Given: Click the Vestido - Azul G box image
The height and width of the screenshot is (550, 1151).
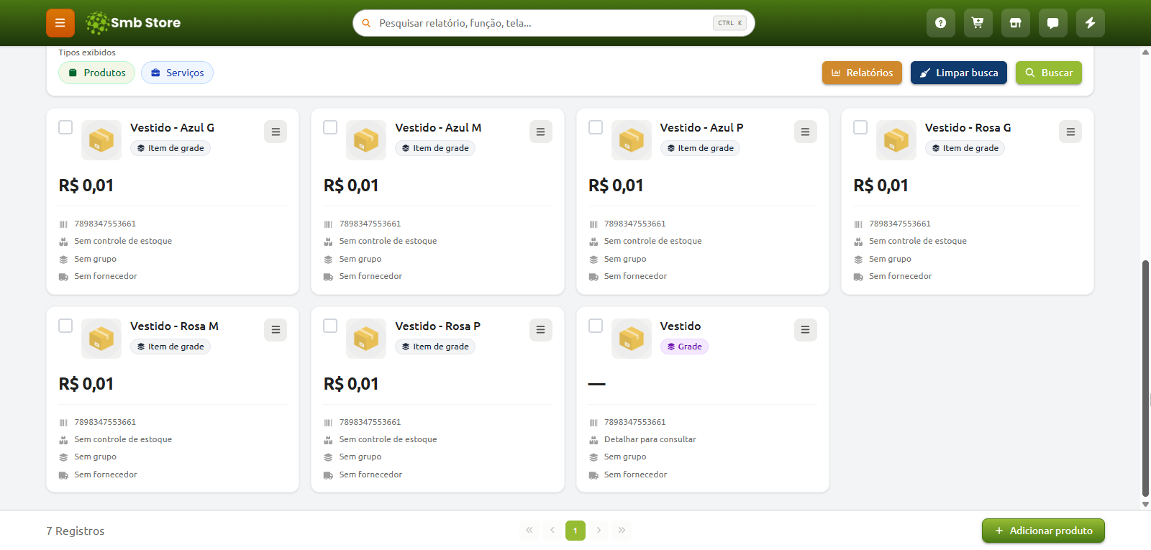Looking at the screenshot, I should coord(101,140).
